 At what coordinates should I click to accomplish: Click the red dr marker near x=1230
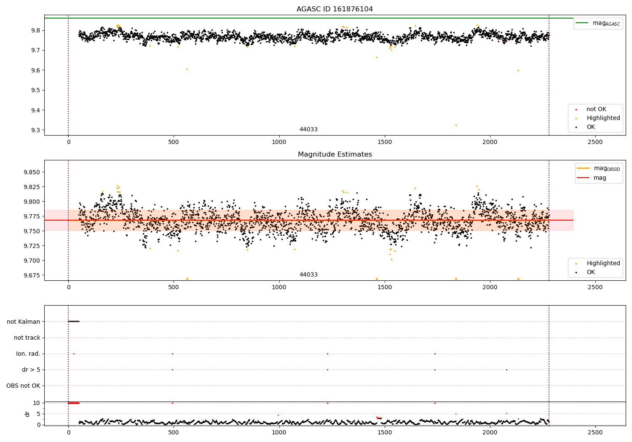327,403
